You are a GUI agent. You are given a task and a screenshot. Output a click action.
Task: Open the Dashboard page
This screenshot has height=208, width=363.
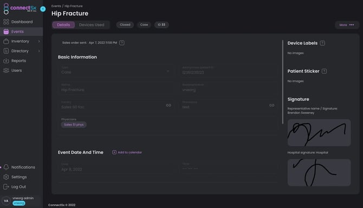pyautogui.click(x=21, y=22)
